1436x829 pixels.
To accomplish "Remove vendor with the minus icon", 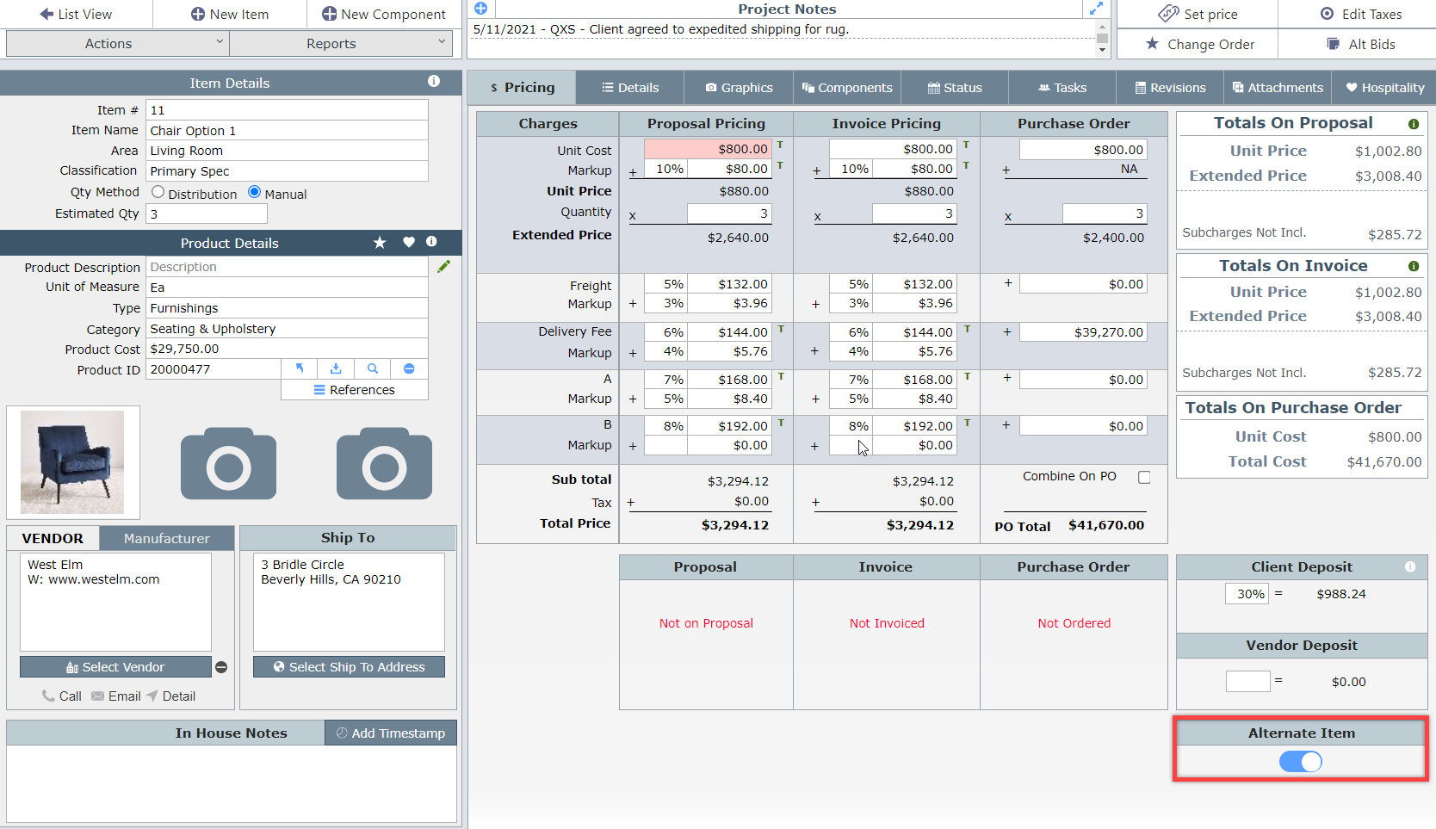I will click(221, 667).
